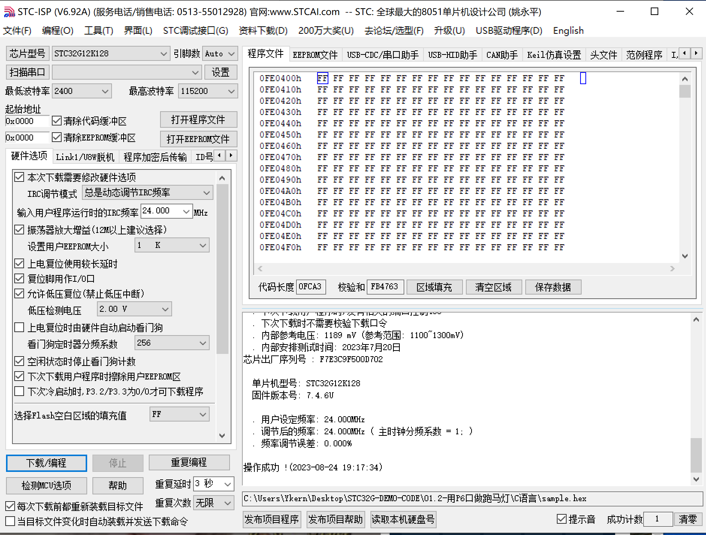Click hardware options scroll-down arrow
706x535 pixels.
(x=222, y=436)
